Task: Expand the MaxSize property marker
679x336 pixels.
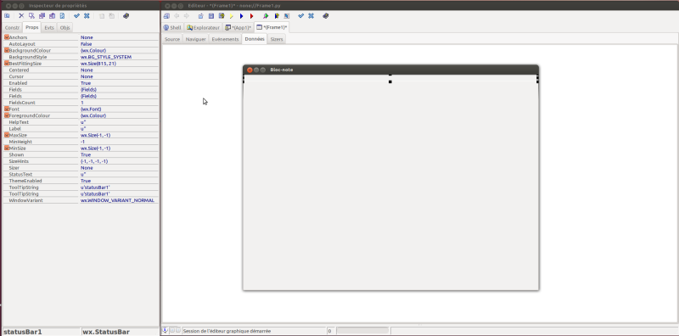Action: click(x=7, y=135)
